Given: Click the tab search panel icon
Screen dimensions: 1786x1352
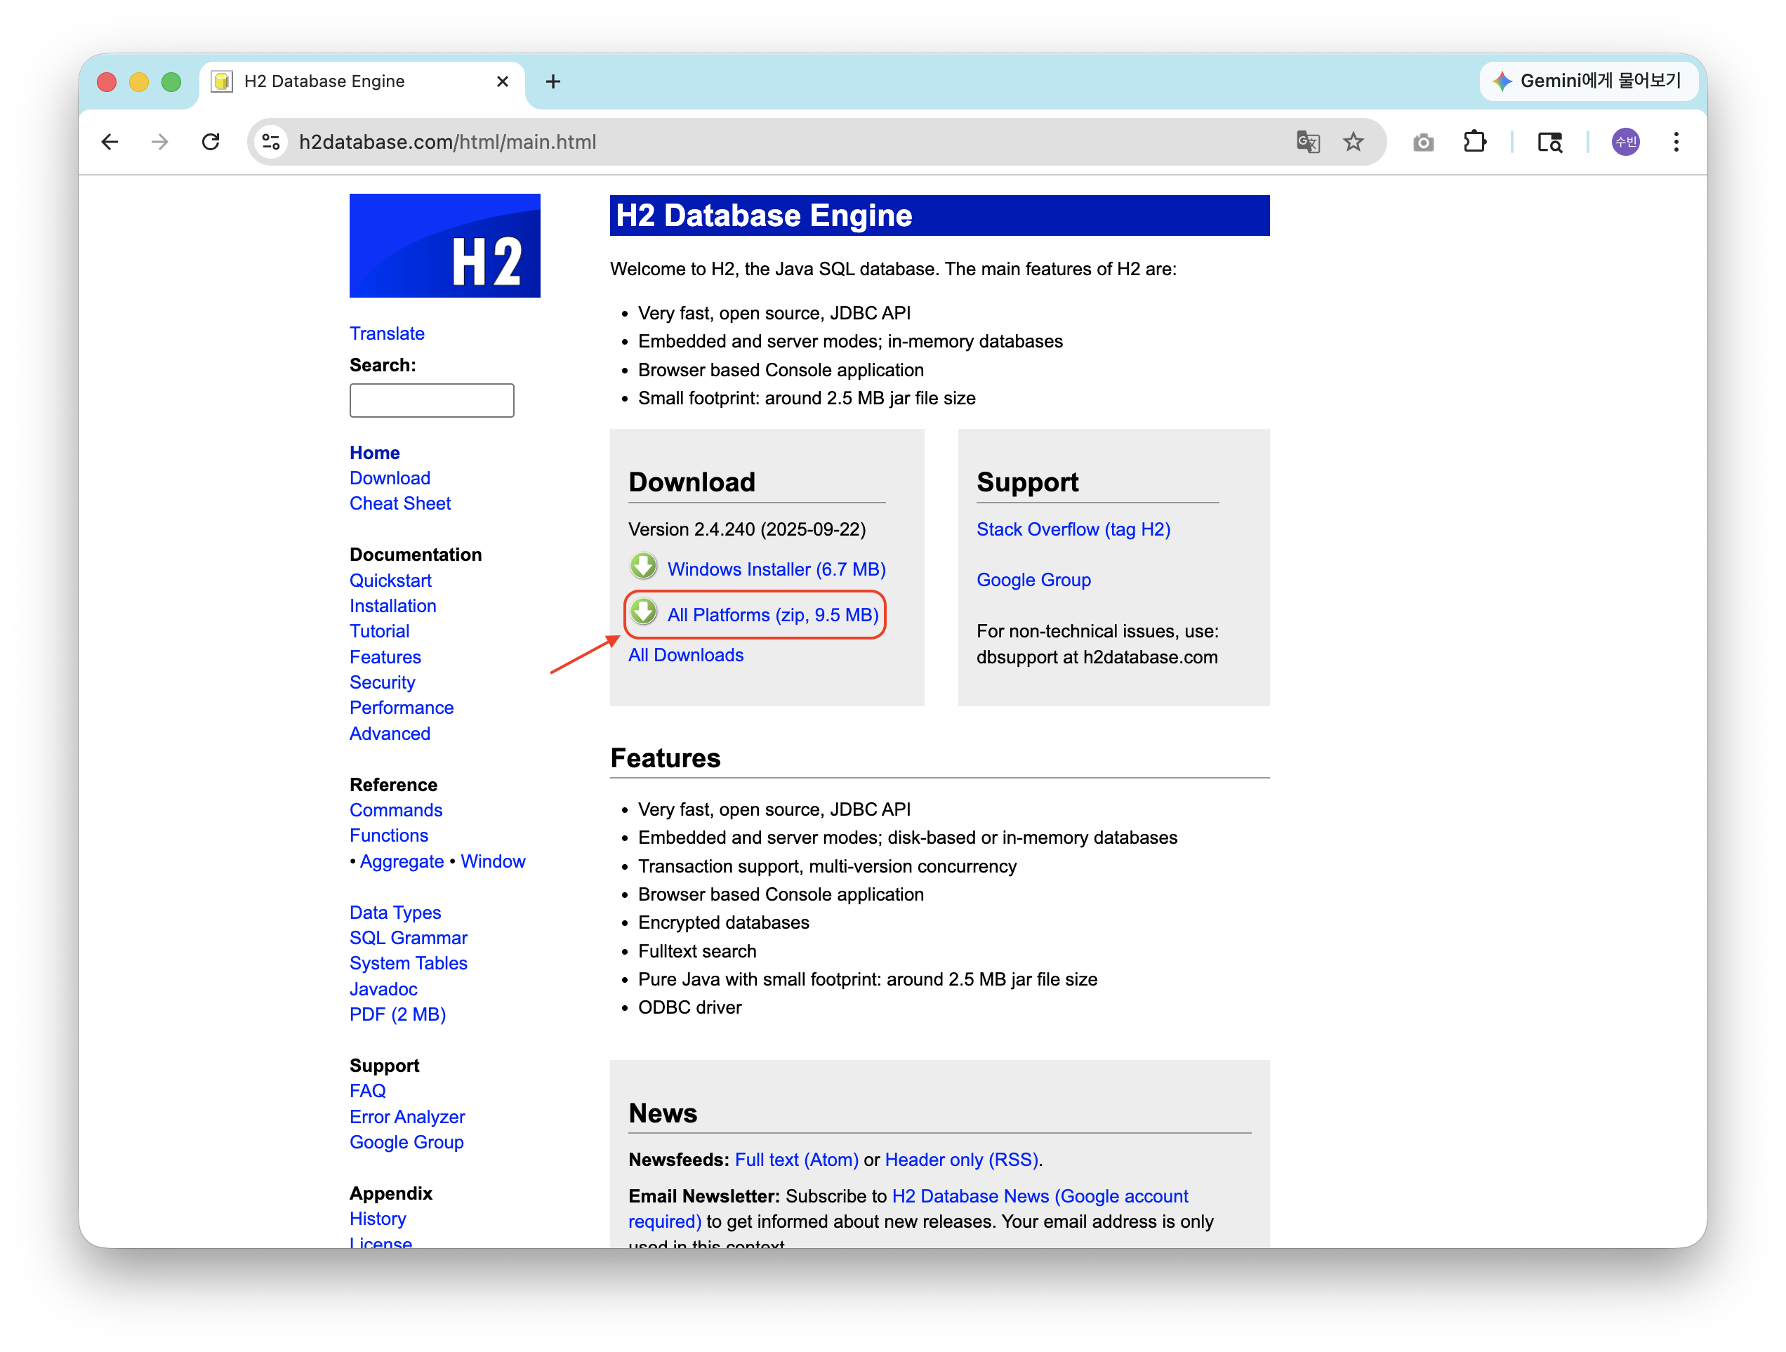Looking at the screenshot, I should (1549, 142).
